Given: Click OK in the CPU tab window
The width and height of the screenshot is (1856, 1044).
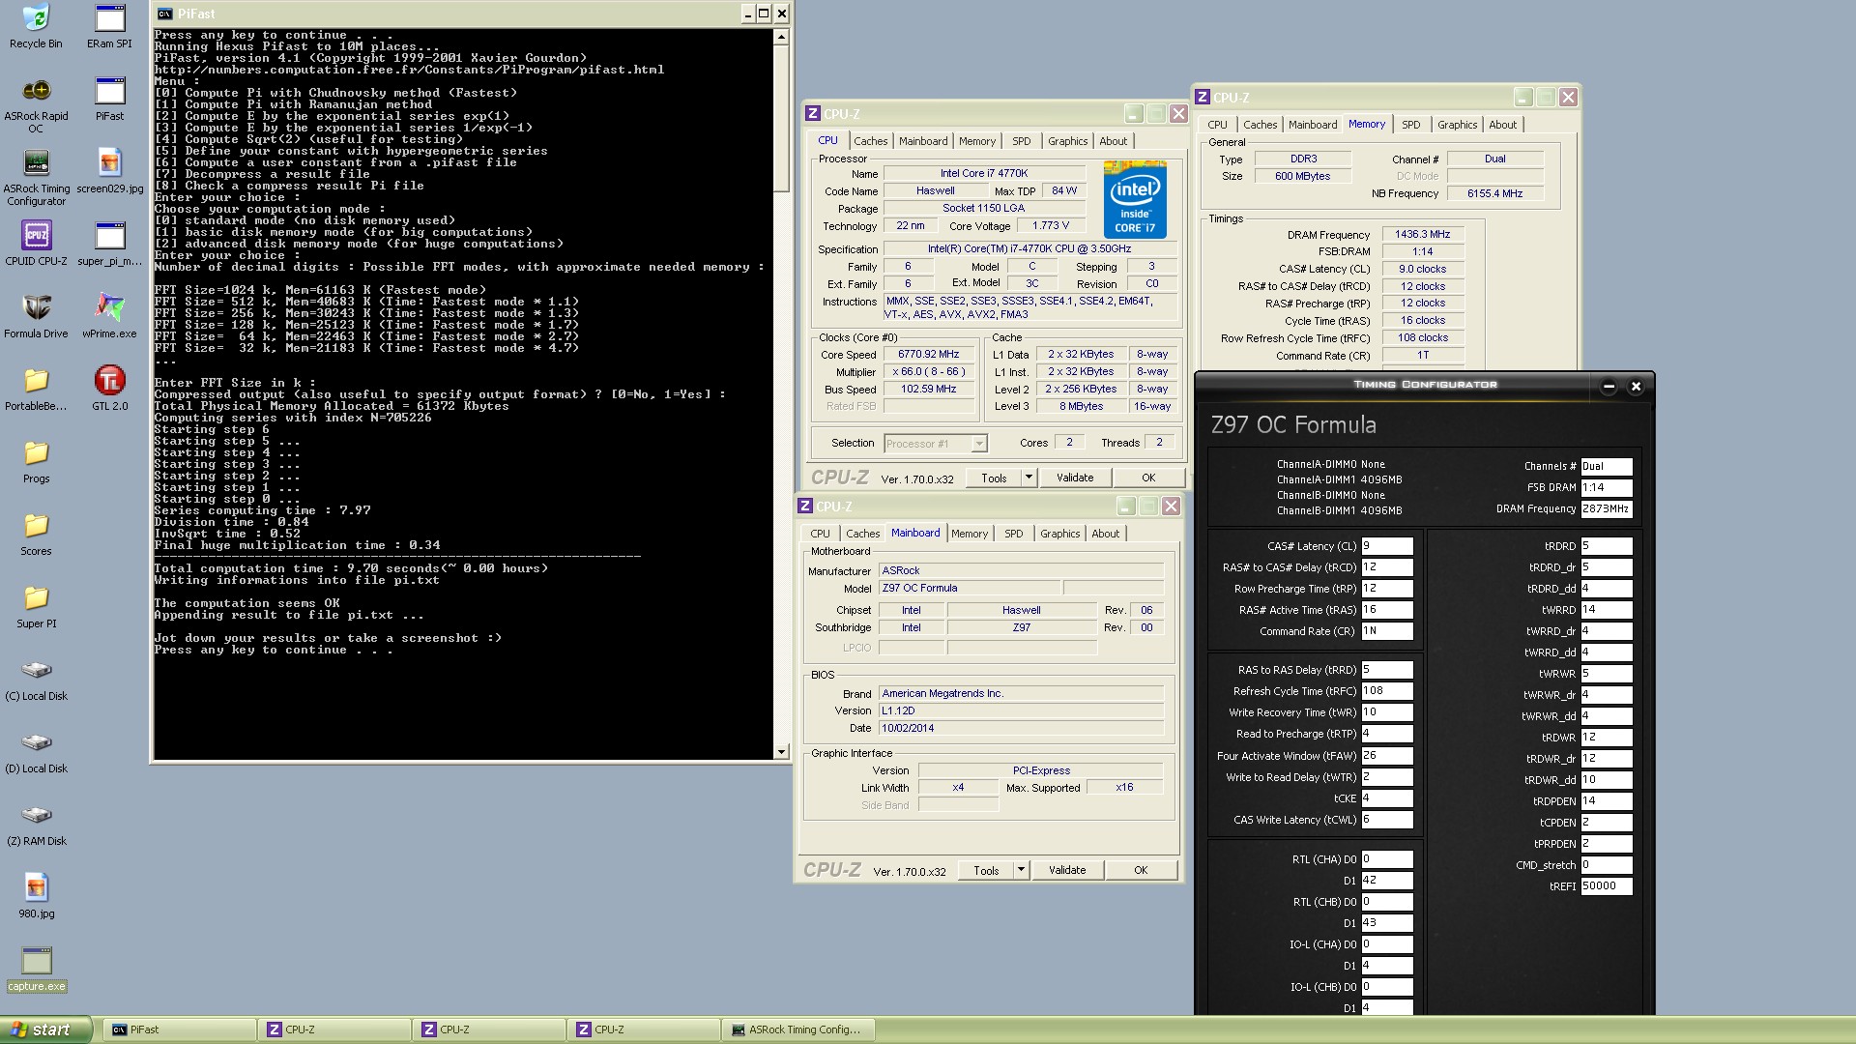Looking at the screenshot, I should pyautogui.click(x=1148, y=478).
